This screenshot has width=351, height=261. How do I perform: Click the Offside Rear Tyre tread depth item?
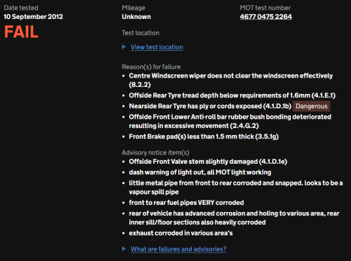pyautogui.click(x=232, y=95)
